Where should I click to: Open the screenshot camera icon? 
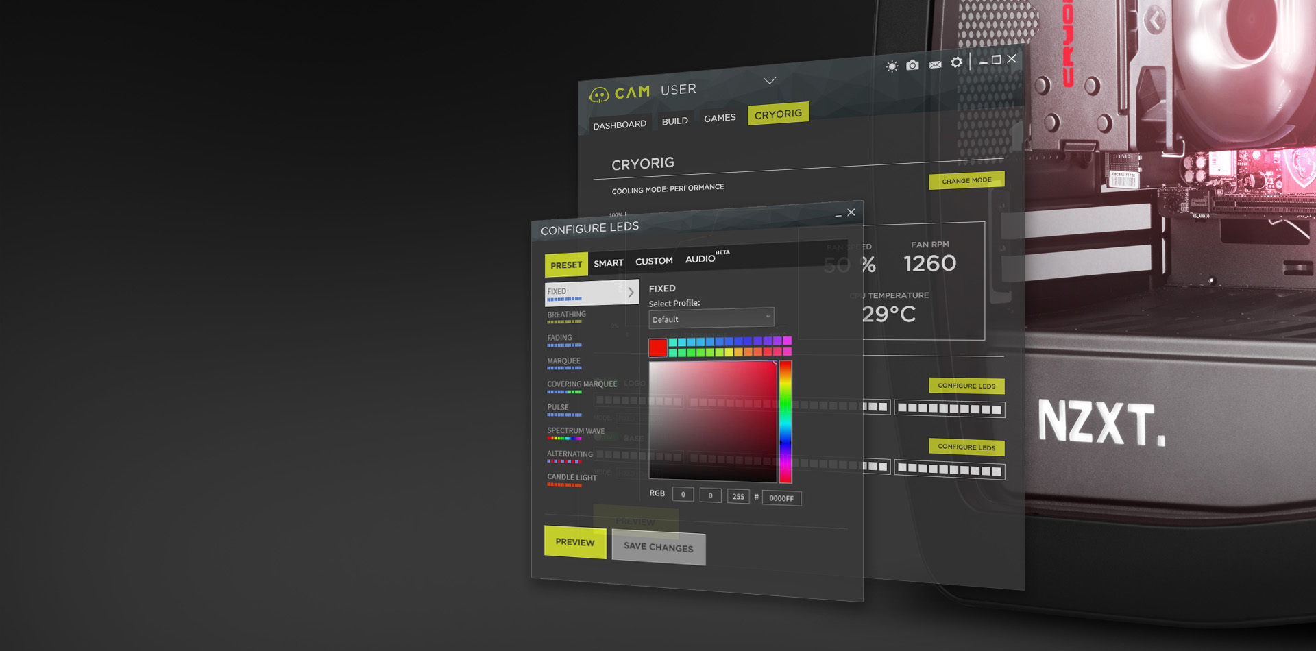(x=912, y=65)
